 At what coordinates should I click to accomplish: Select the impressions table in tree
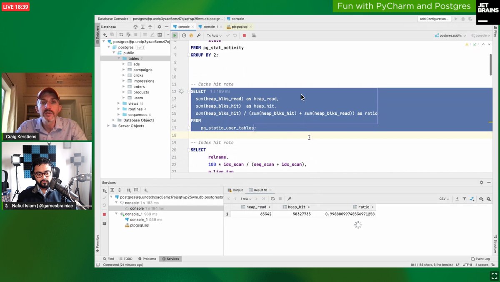[x=144, y=81]
